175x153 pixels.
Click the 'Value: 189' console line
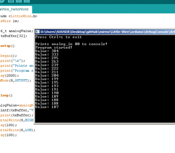point(47,96)
